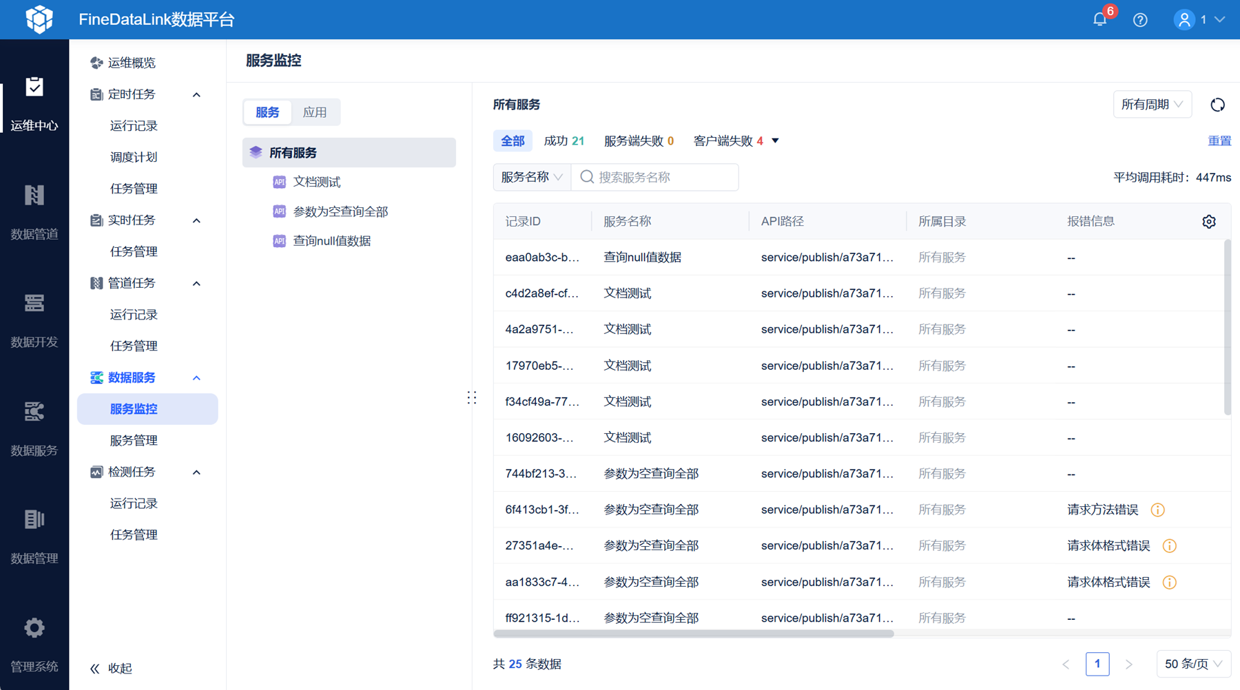Click the 收起 collapse arrows icon
The height and width of the screenshot is (690, 1240).
point(95,669)
